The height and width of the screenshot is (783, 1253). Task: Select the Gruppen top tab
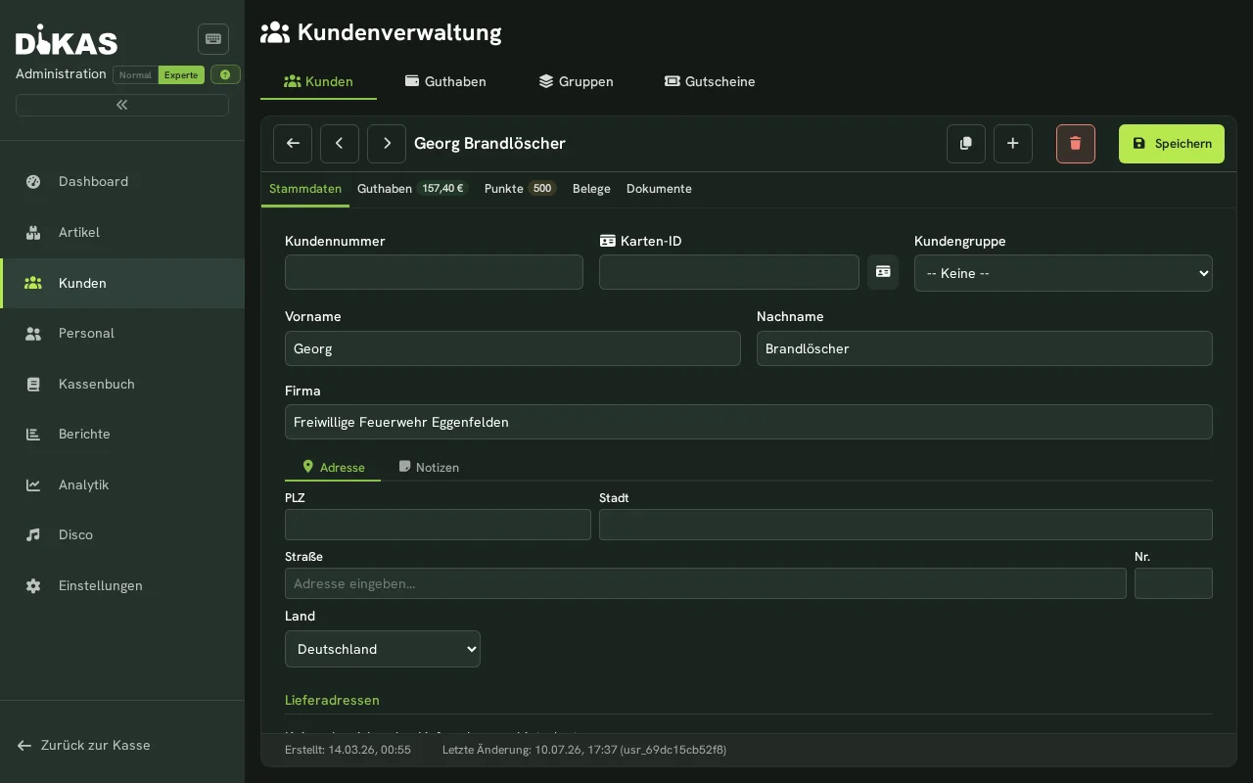(x=576, y=81)
